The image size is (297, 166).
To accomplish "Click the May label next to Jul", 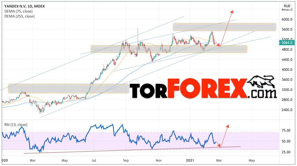I will click(65, 160).
